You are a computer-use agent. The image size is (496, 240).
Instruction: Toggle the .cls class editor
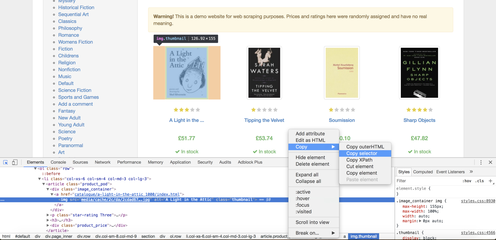tap(480, 181)
